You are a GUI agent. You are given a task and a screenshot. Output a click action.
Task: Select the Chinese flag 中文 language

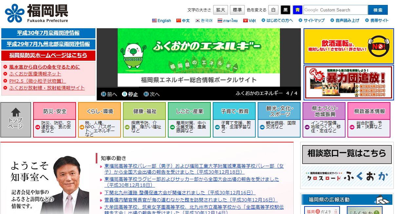[183, 20]
